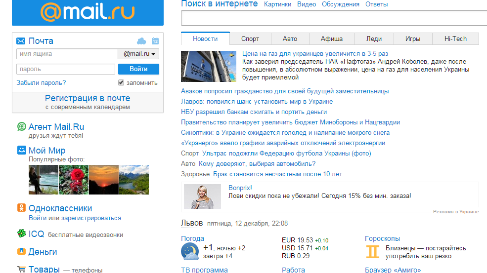Image resolution: width=487 pixels, height=273 pixels.
Task: Open the Деньги link
Action: point(43,252)
